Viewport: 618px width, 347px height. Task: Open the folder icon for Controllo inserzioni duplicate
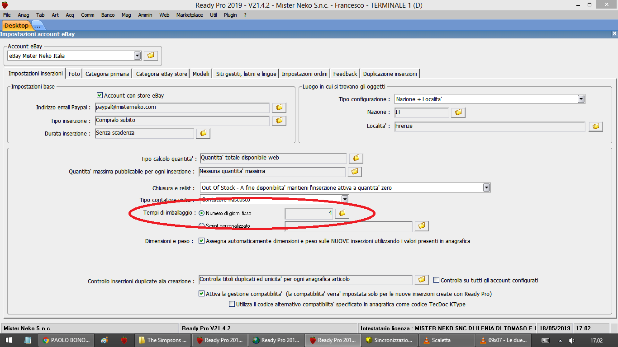click(x=422, y=280)
